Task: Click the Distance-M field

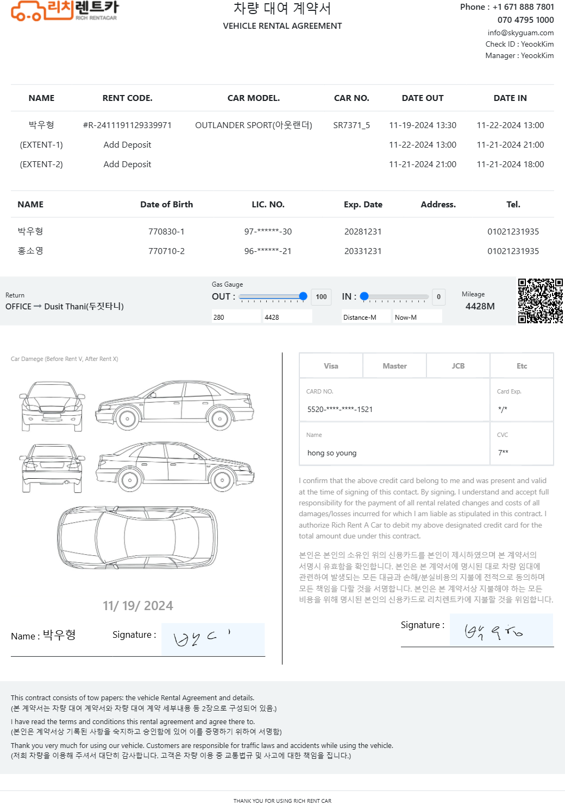Action: tap(366, 317)
